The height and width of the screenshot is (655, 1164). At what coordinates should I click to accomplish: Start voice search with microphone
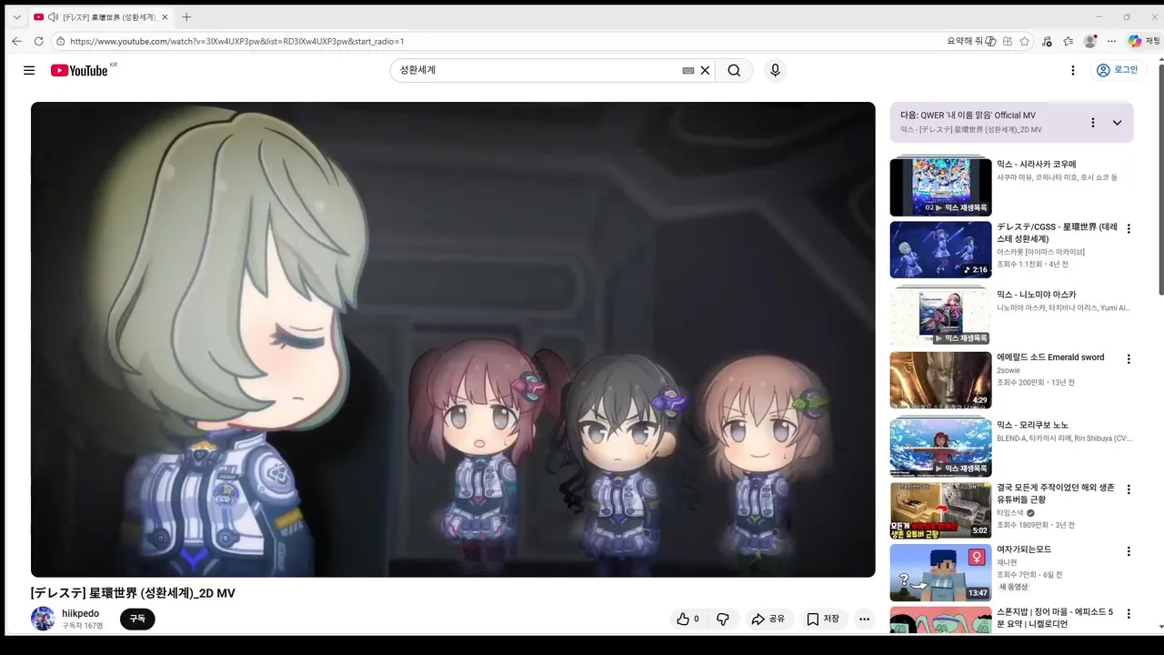point(775,70)
